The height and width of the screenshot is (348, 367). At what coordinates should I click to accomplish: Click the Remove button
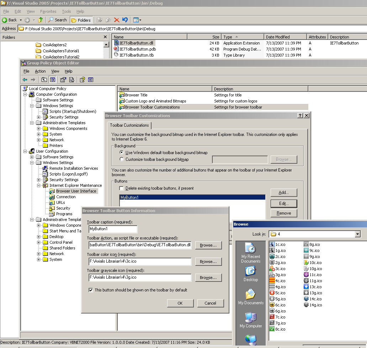284,213
